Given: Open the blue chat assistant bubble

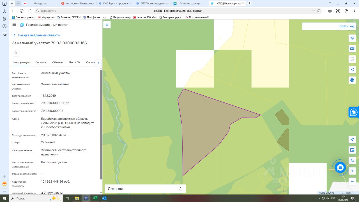Looking at the screenshot, I should [x=340, y=168].
